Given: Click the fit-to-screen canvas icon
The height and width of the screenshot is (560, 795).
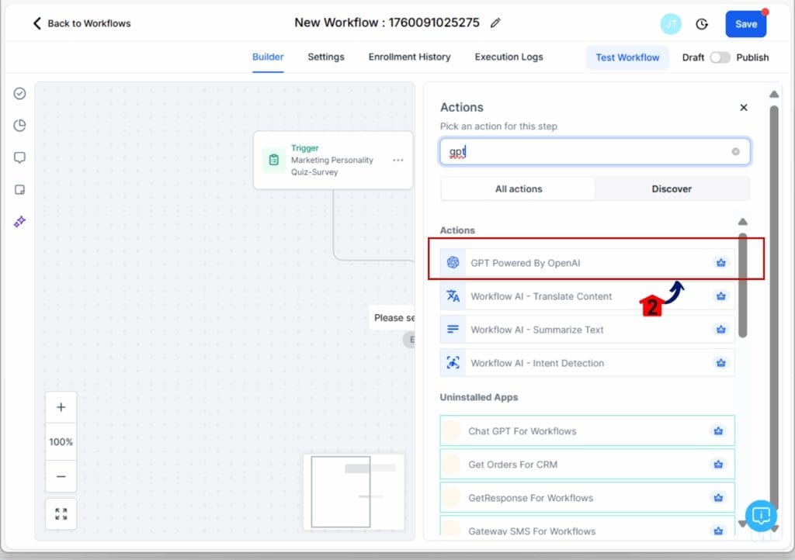Looking at the screenshot, I should pos(61,513).
